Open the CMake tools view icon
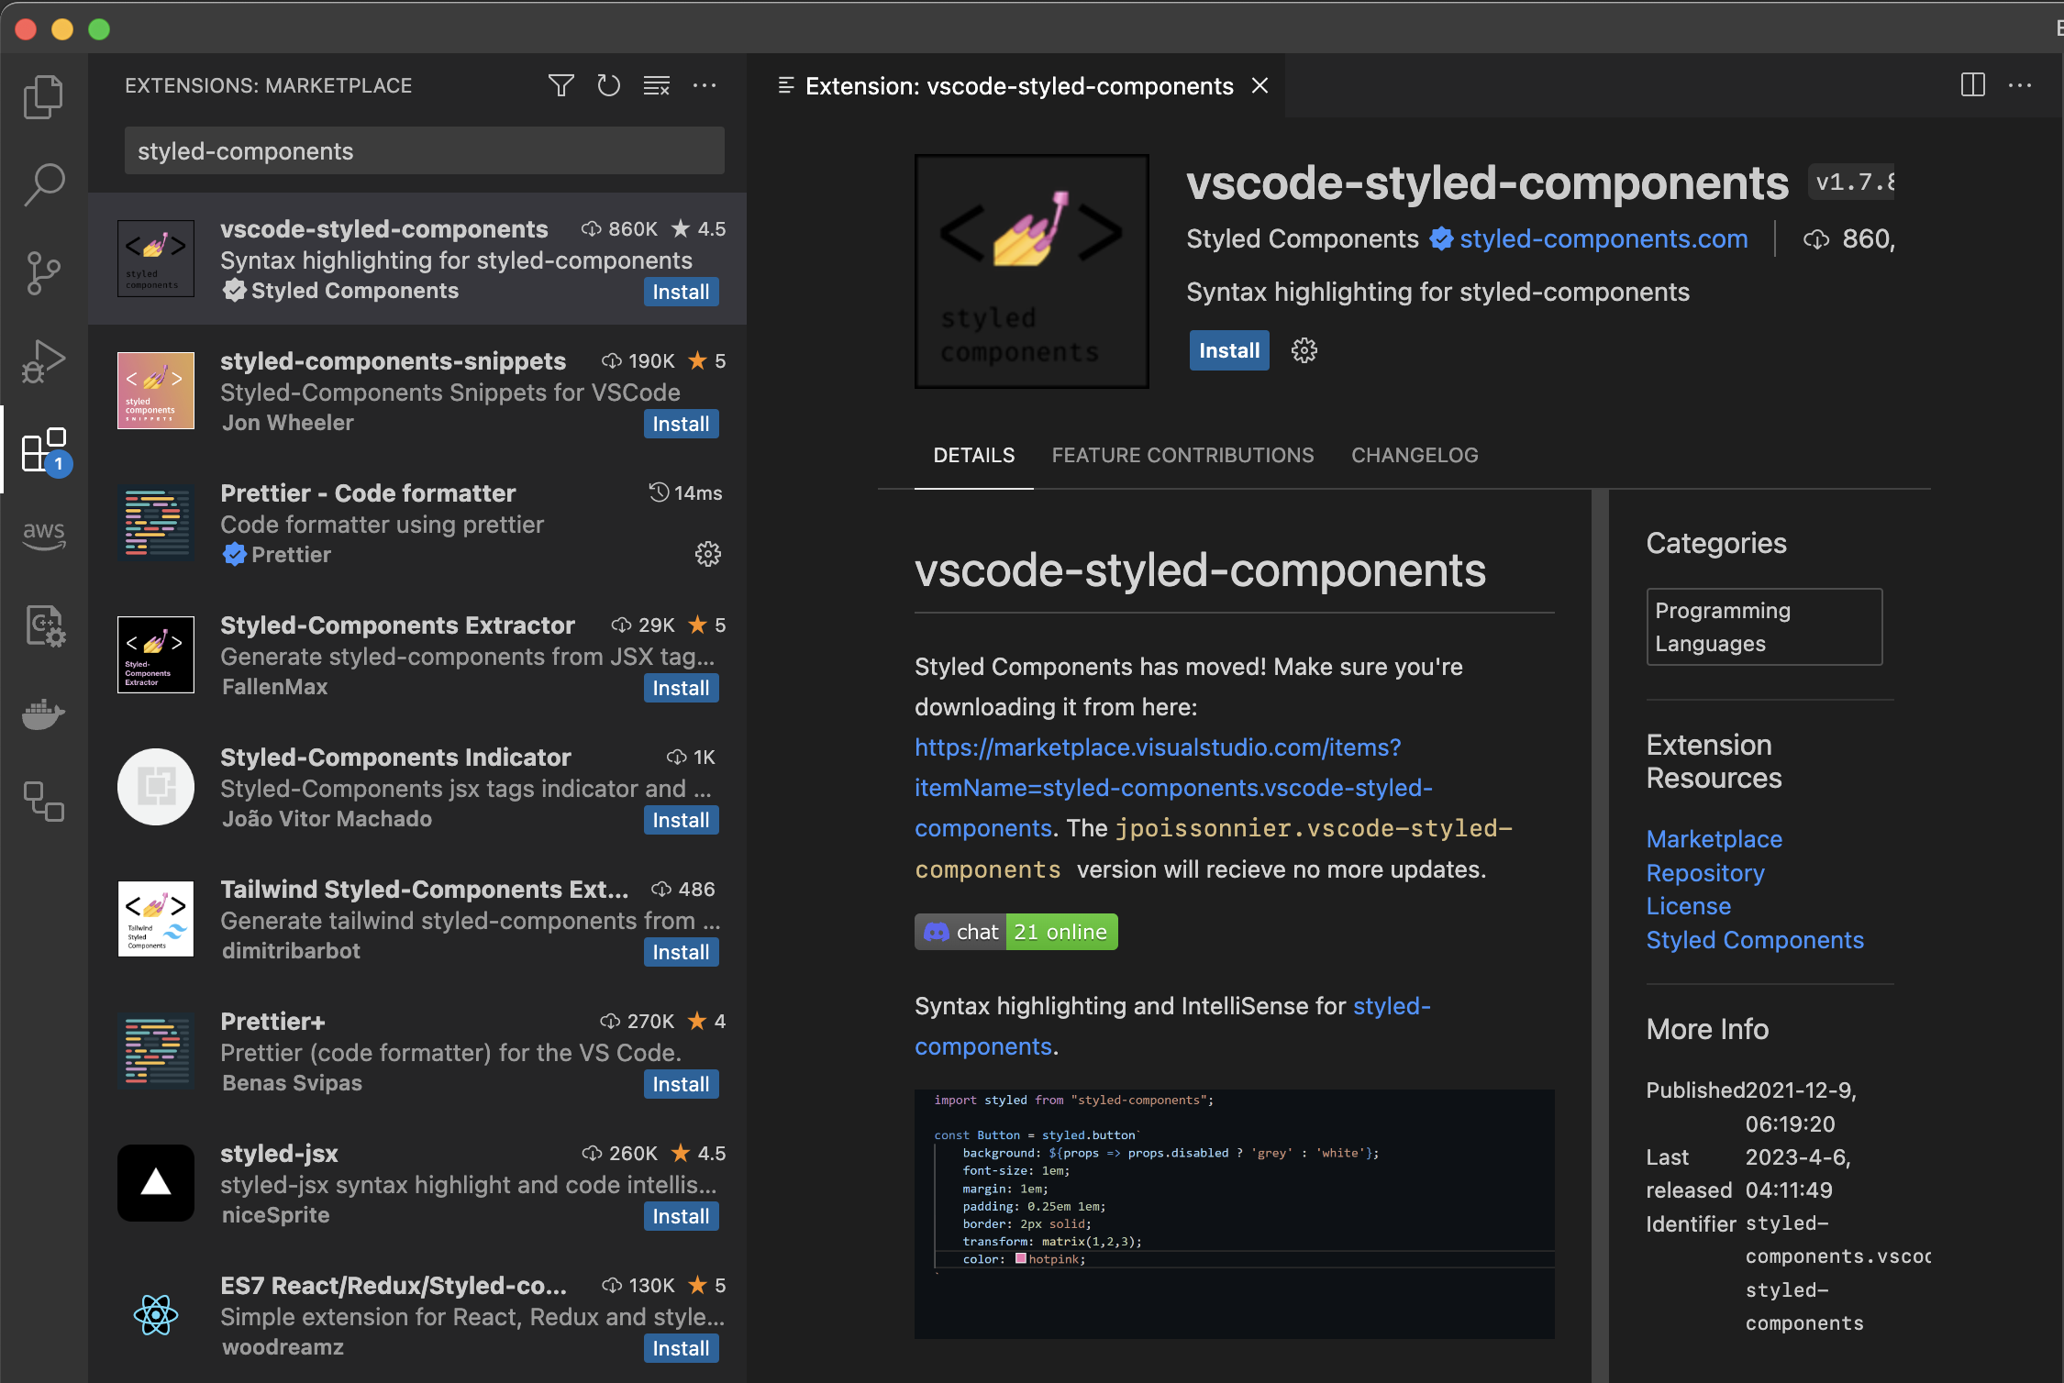The image size is (2064, 1383). [x=43, y=625]
